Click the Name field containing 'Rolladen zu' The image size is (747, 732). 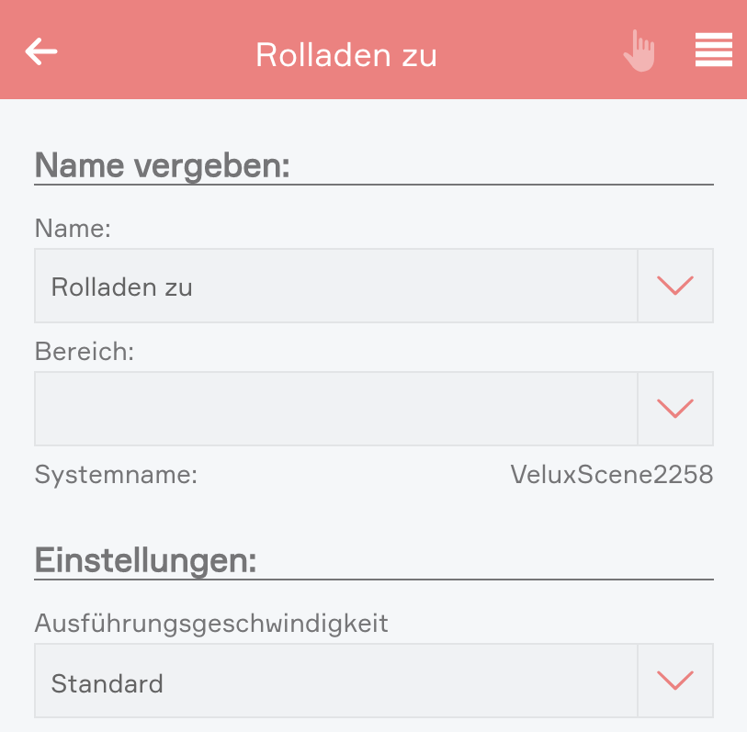(335, 286)
